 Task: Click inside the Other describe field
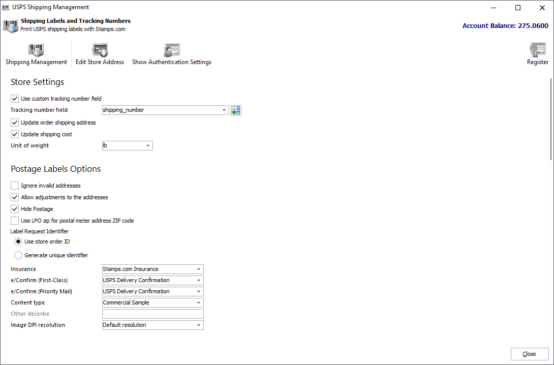(x=152, y=314)
